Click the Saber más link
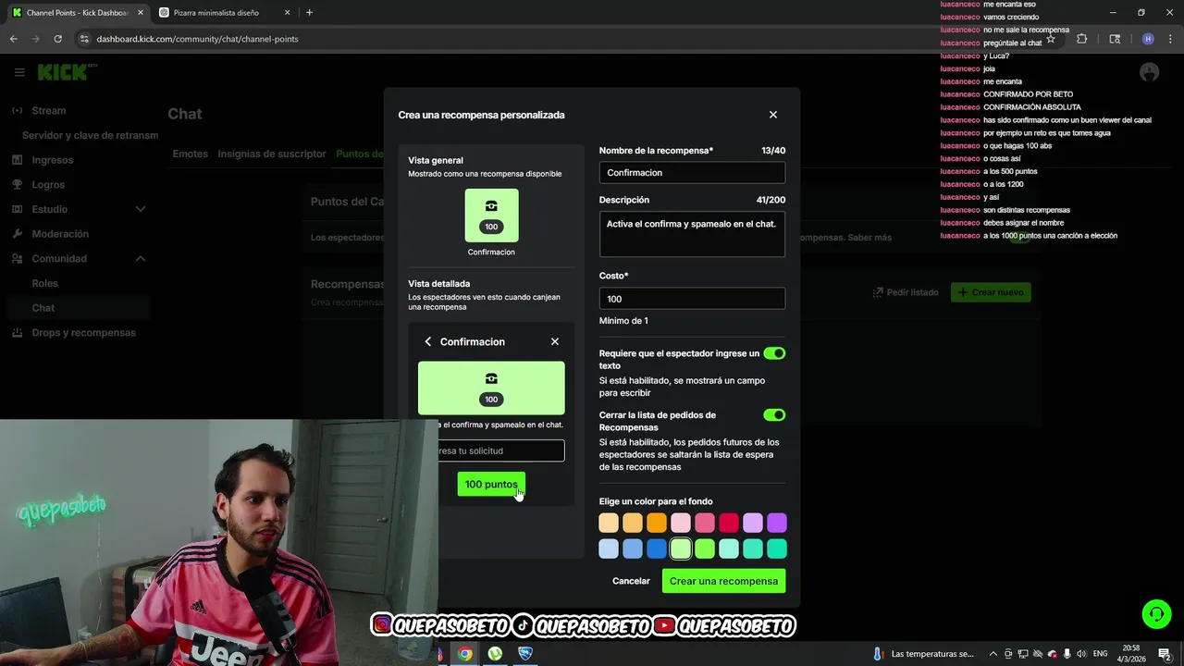Viewport: 1184px width, 666px height. pyautogui.click(x=869, y=238)
